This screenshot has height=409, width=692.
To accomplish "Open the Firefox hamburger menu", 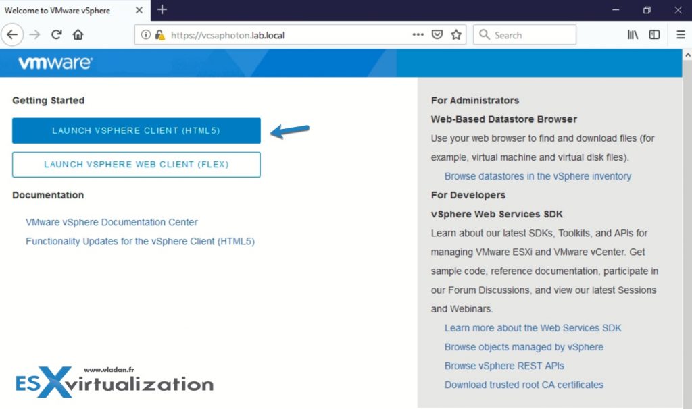I will (681, 34).
